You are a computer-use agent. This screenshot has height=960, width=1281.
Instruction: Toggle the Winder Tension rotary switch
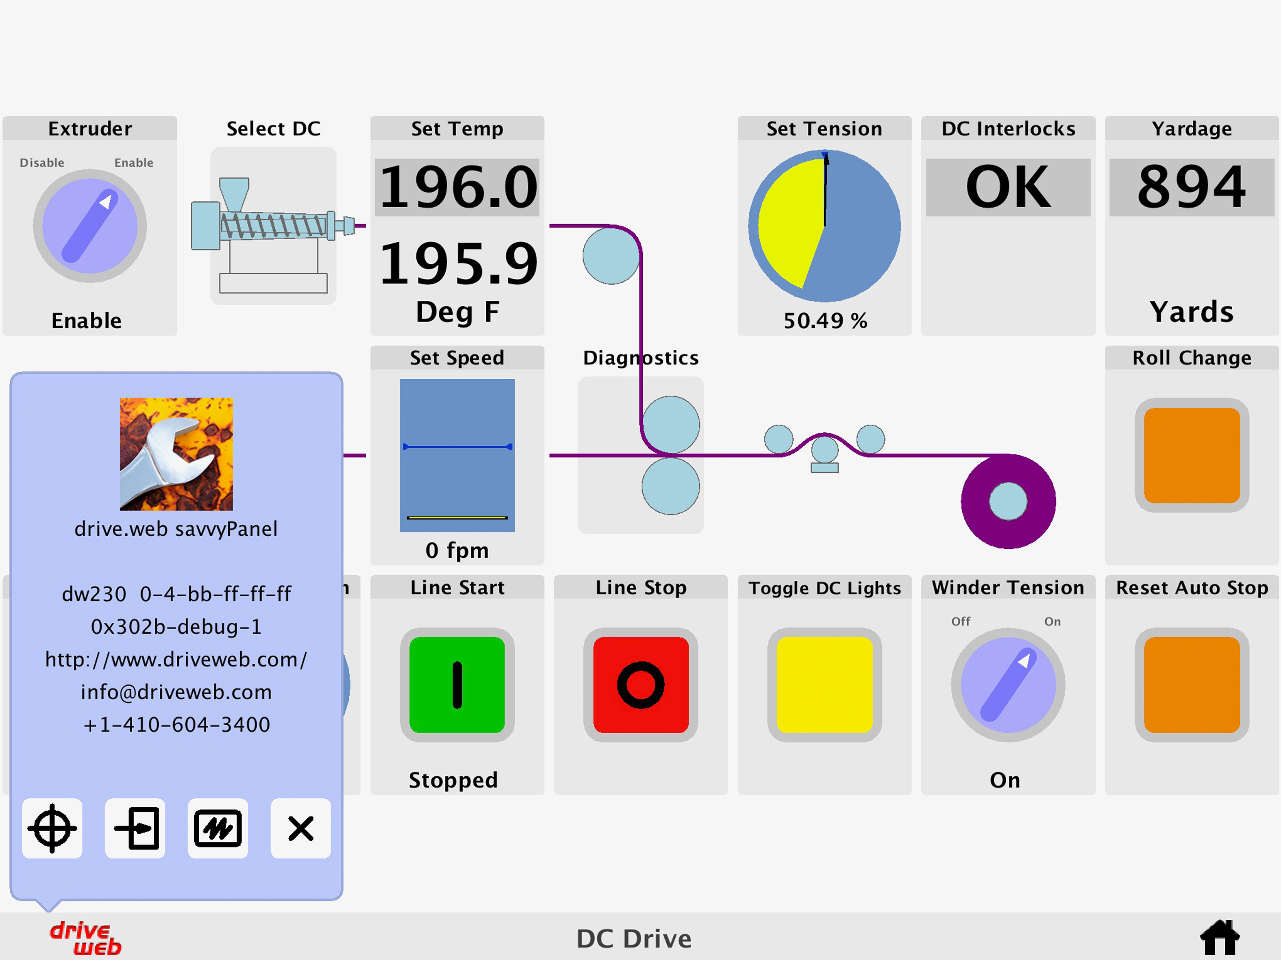(1008, 685)
